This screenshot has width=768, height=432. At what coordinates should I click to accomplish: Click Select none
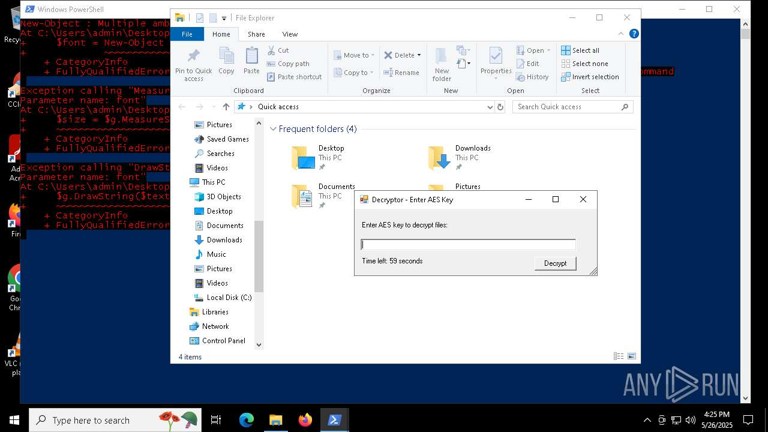coord(584,64)
